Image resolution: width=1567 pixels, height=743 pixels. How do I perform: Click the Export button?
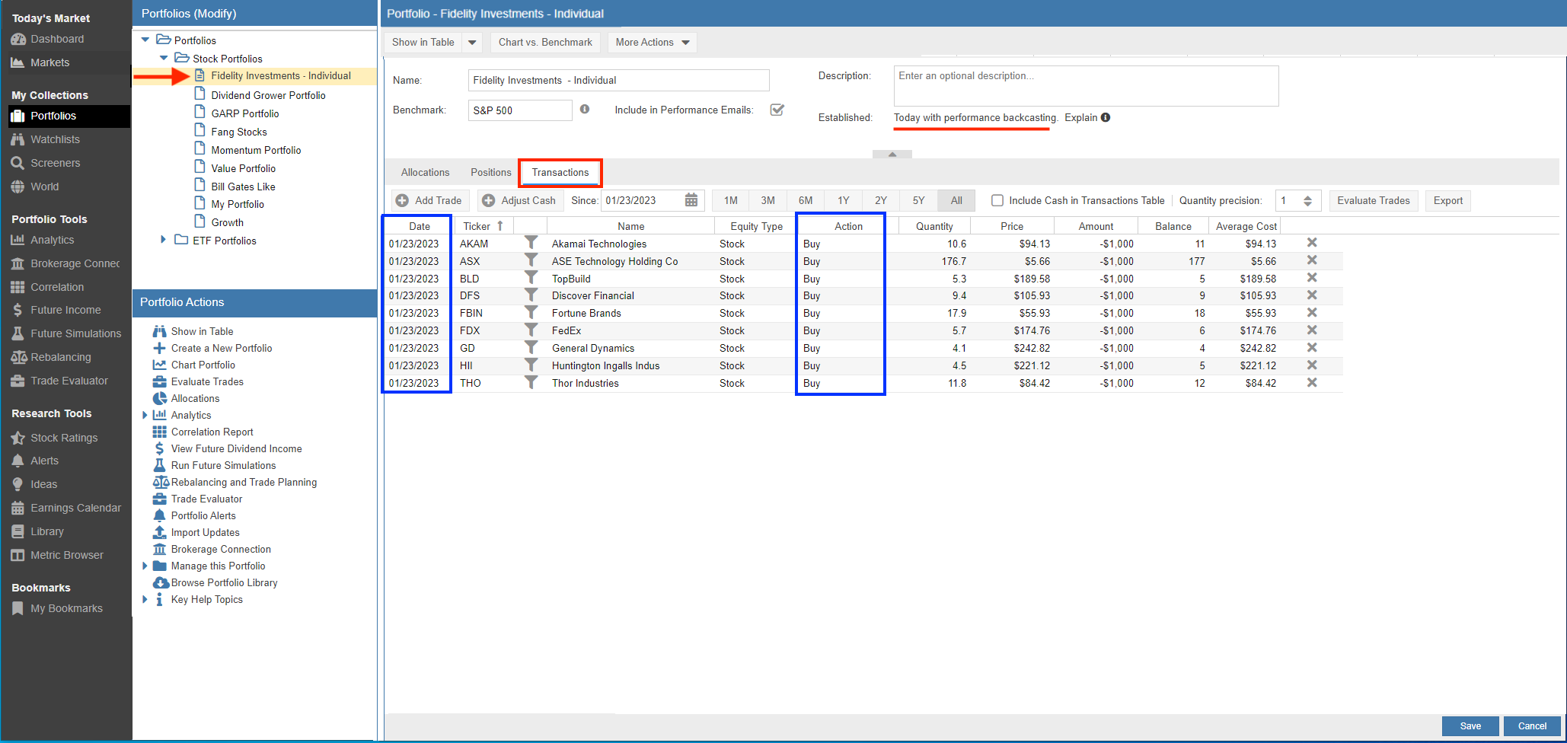coord(1447,200)
